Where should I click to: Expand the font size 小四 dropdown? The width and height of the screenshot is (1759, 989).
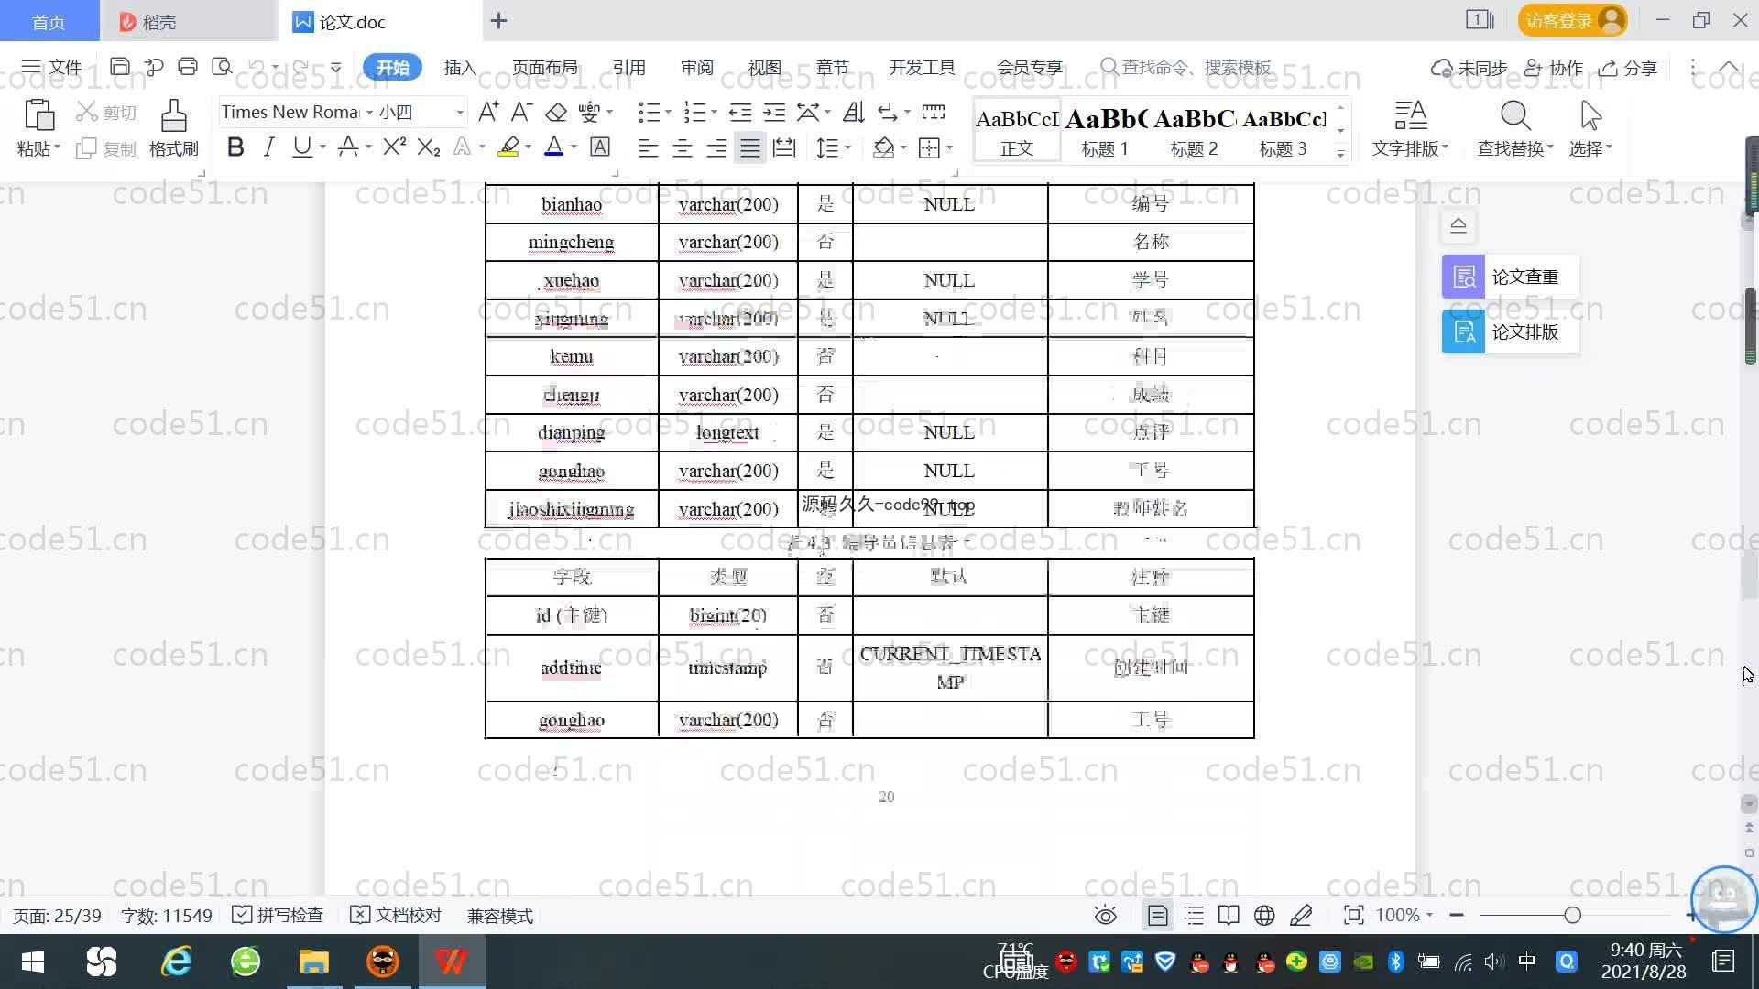[x=459, y=112]
